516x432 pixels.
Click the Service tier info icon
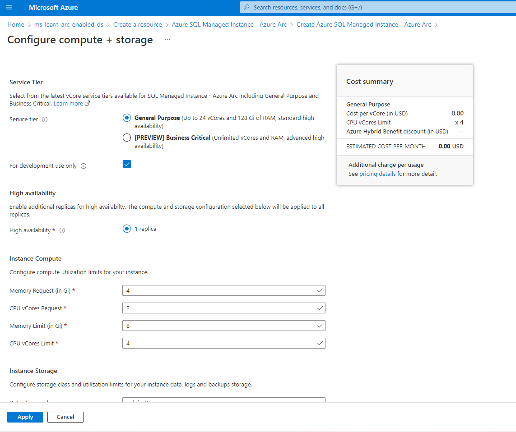click(x=45, y=119)
